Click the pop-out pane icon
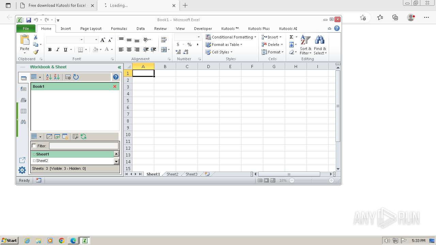The image size is (436, 245). tap(22, 160)
